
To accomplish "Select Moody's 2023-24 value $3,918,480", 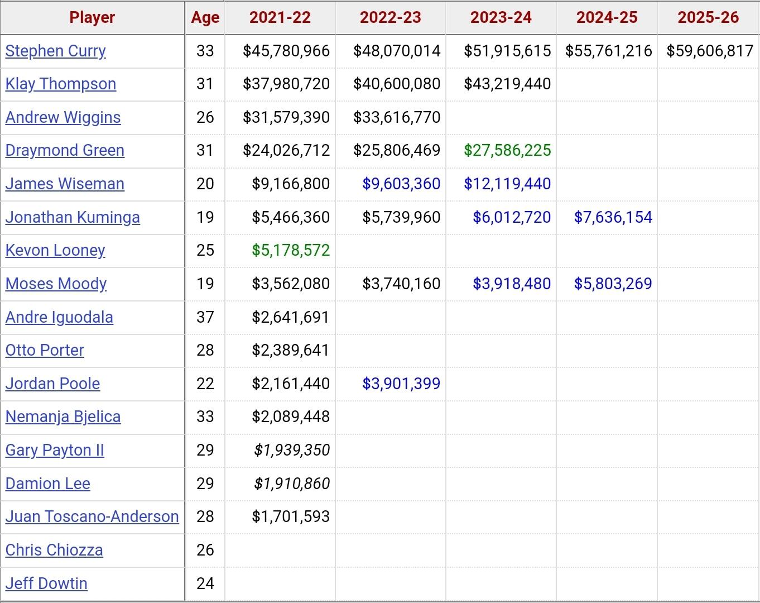I will (512, 284).
